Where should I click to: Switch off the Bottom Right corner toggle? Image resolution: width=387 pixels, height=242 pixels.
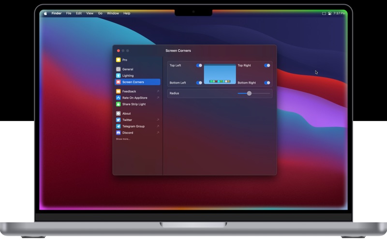[267, 83]
